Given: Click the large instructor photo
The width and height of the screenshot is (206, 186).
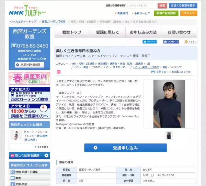Looking at the screenshot, I should click(169, 104).
